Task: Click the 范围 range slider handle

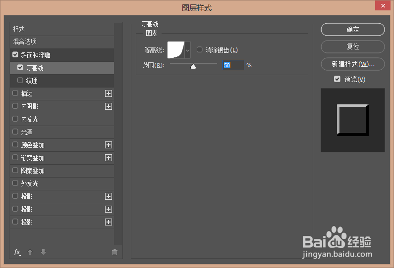Action: pos(193,66)
